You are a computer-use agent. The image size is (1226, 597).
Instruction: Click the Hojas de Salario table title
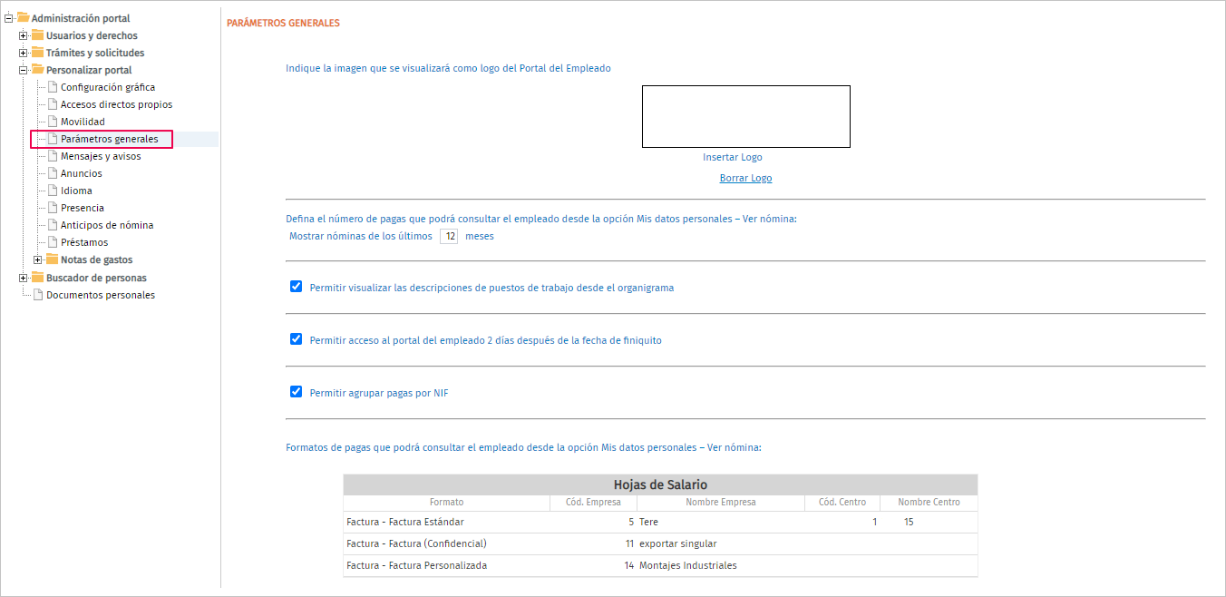coord(660,484)
